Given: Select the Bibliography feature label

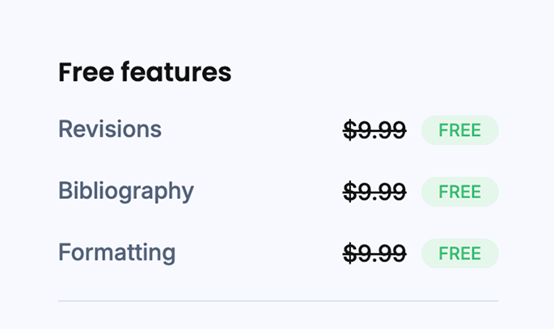Looking at the screenshot, I should pos(126,191).
